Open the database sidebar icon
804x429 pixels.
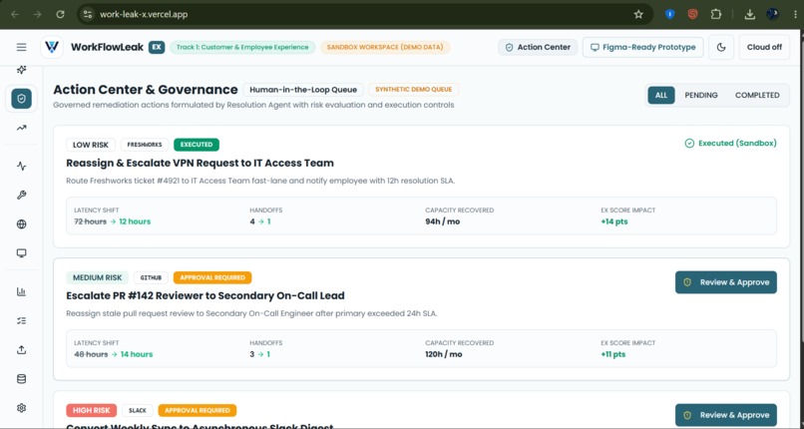22,379
